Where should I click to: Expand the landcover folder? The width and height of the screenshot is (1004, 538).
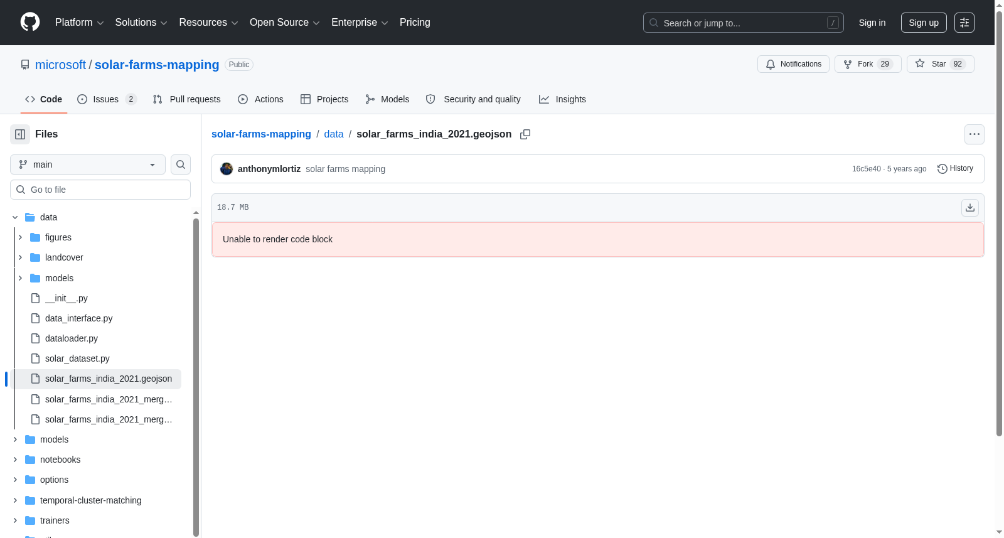(x=20, y=257)
